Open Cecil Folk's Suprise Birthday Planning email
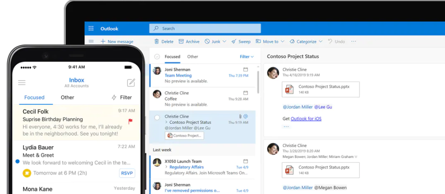 point(76,122)
